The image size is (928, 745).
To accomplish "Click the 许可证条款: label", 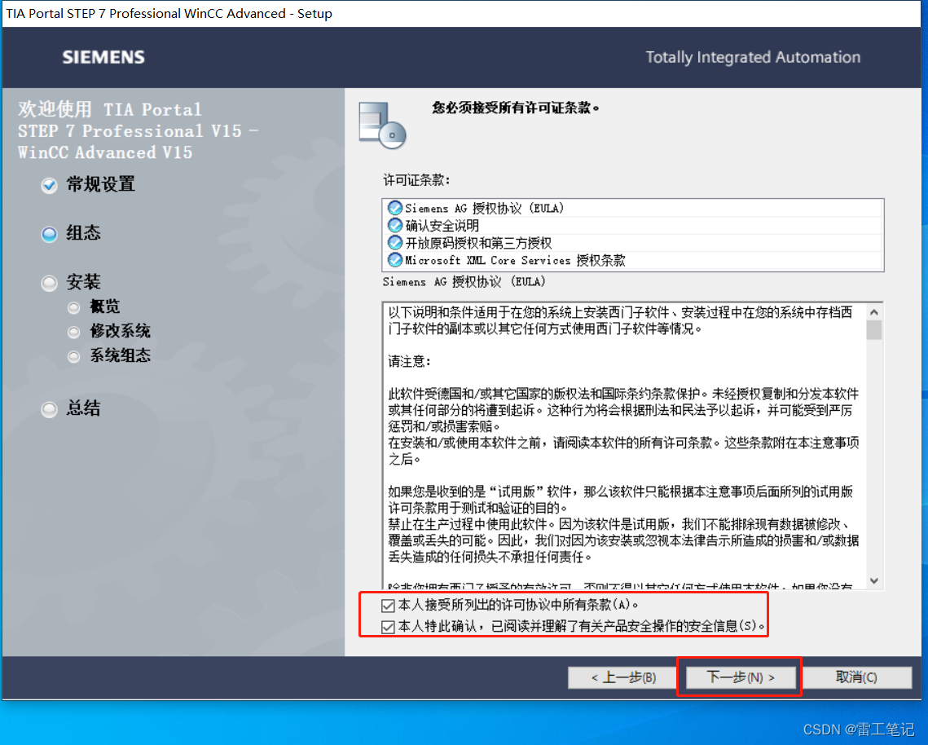I will tap(416, 180).
